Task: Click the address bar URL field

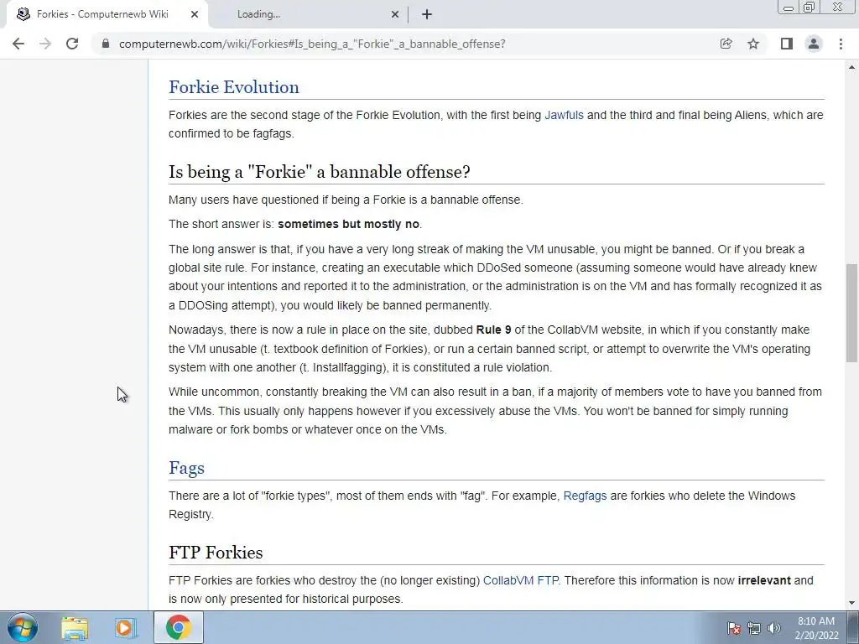Action: pyautogui.click(x=405, y=44)
